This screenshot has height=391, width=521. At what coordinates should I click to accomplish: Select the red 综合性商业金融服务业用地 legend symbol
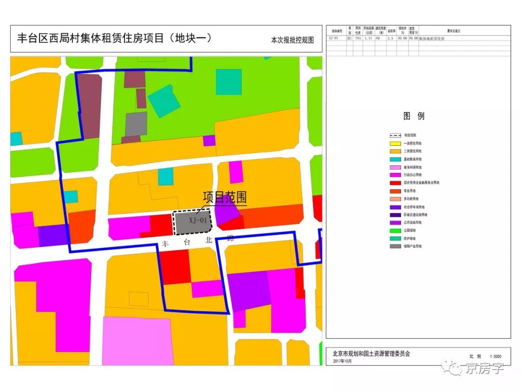click(395, 182)
